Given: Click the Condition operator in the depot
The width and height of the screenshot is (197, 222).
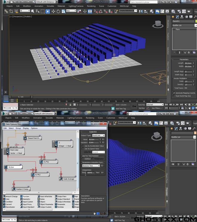Looking at the screenshot, I should (8, 202).
